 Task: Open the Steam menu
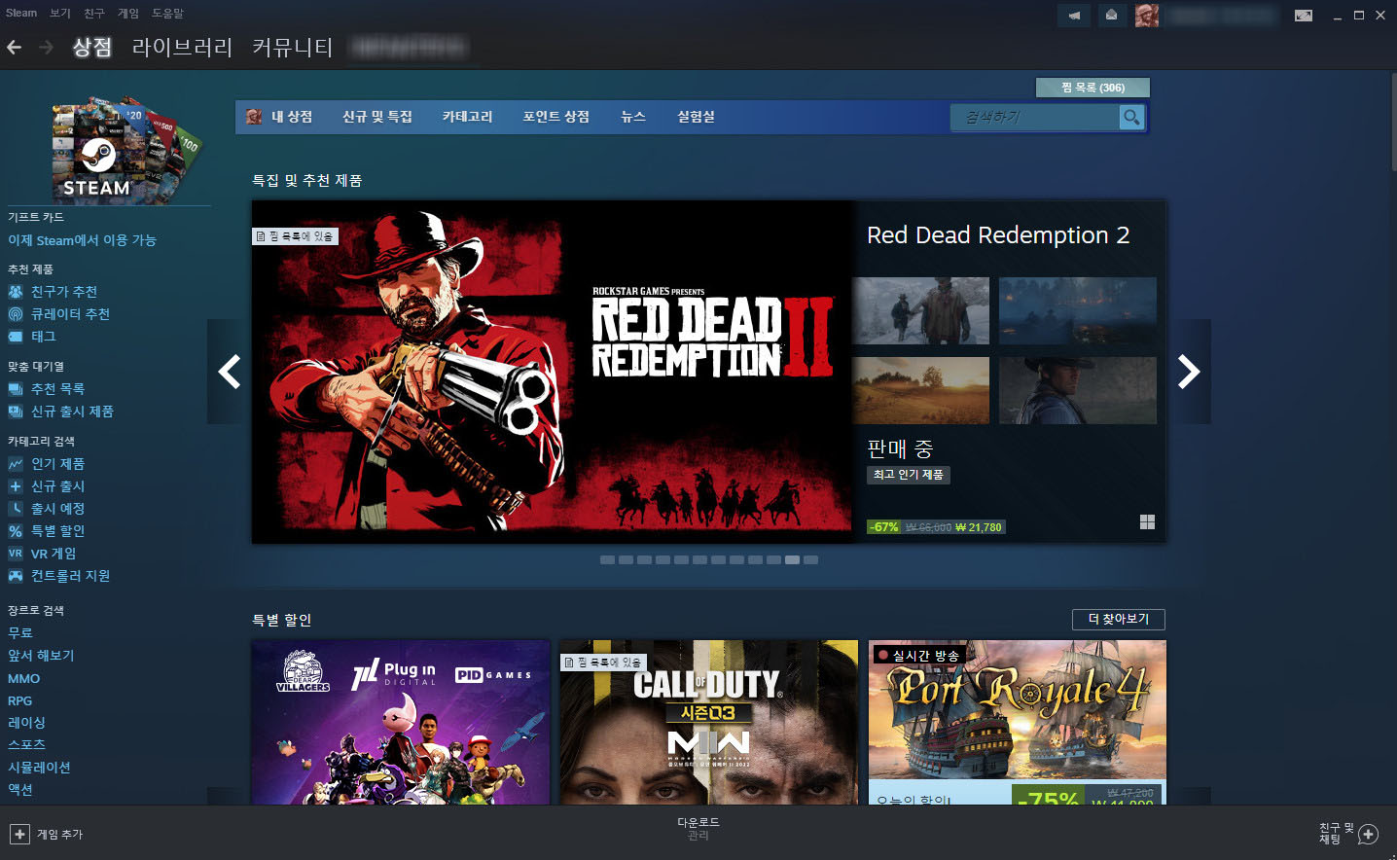[21, 14]
